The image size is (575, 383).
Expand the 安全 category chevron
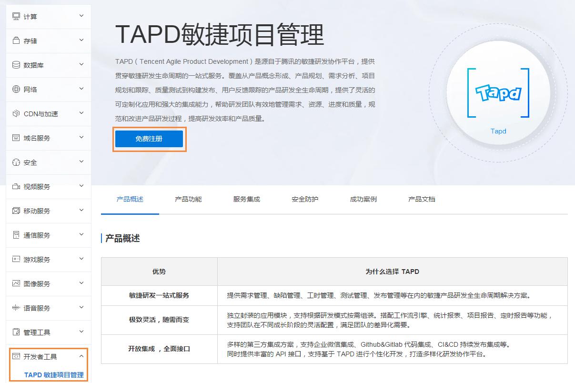point(81,161)
